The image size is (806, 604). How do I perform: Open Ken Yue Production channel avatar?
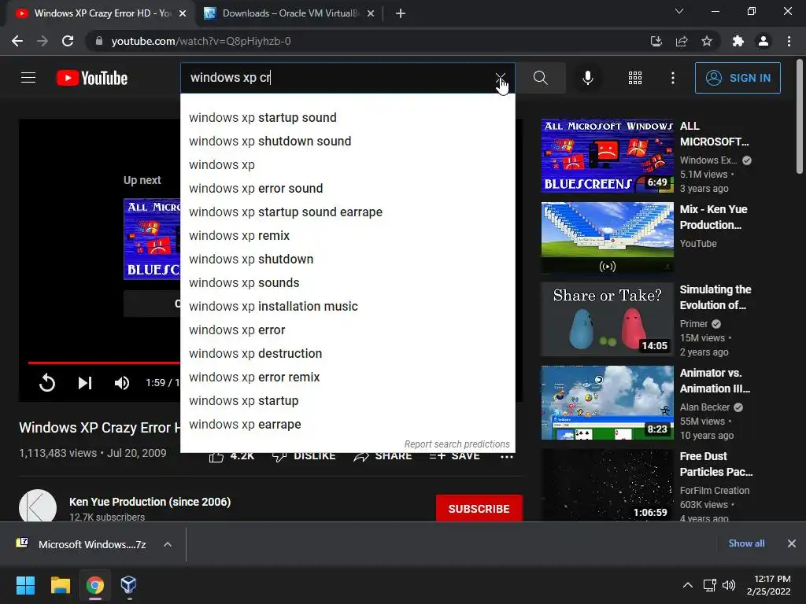pos(38,507)
